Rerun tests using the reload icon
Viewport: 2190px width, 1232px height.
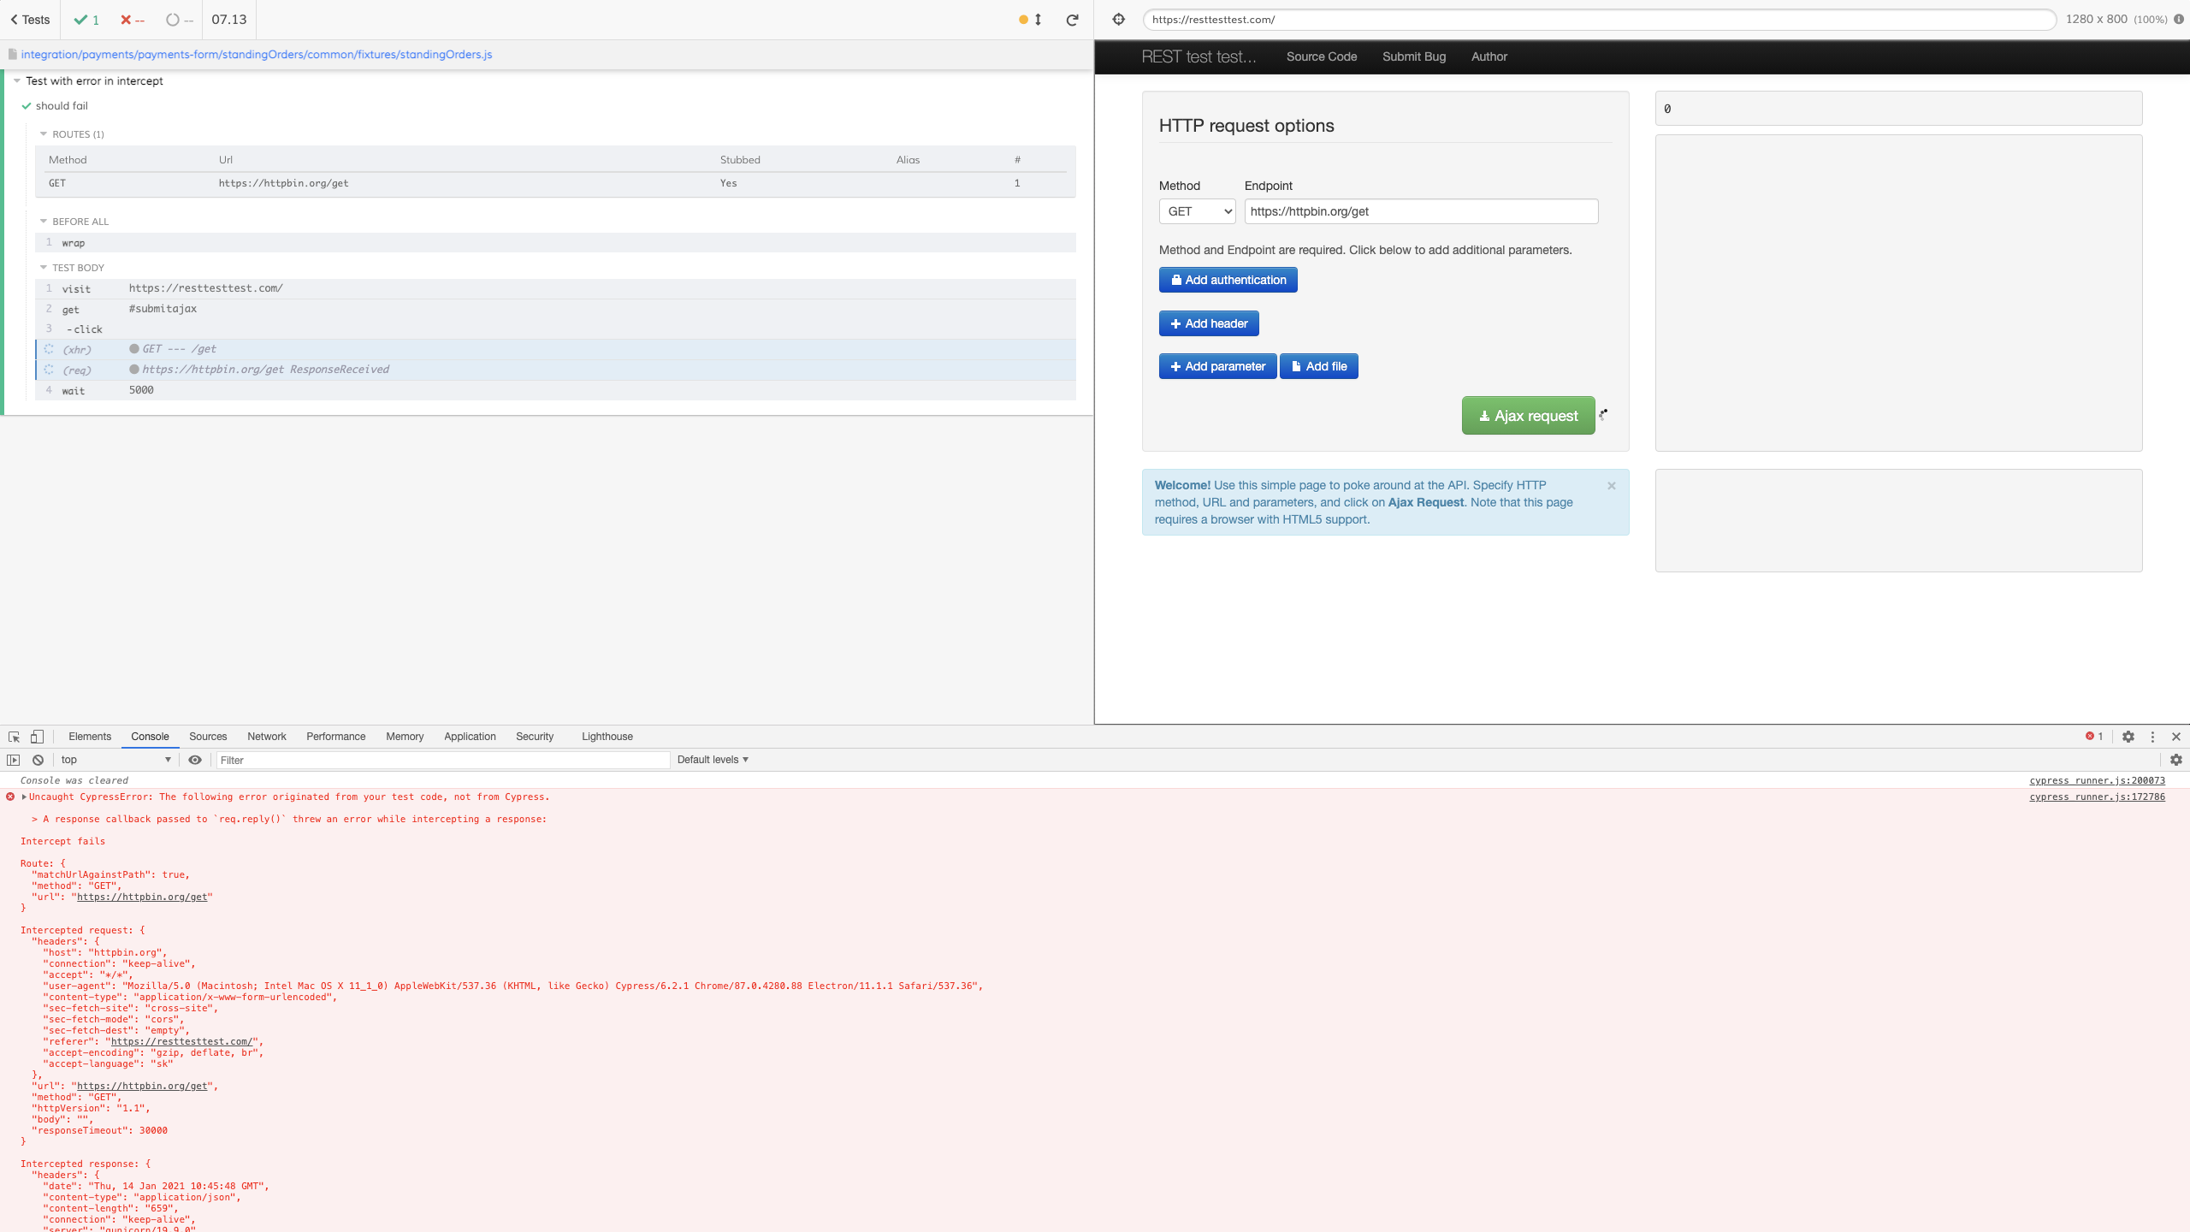[x=1072, y=19]
